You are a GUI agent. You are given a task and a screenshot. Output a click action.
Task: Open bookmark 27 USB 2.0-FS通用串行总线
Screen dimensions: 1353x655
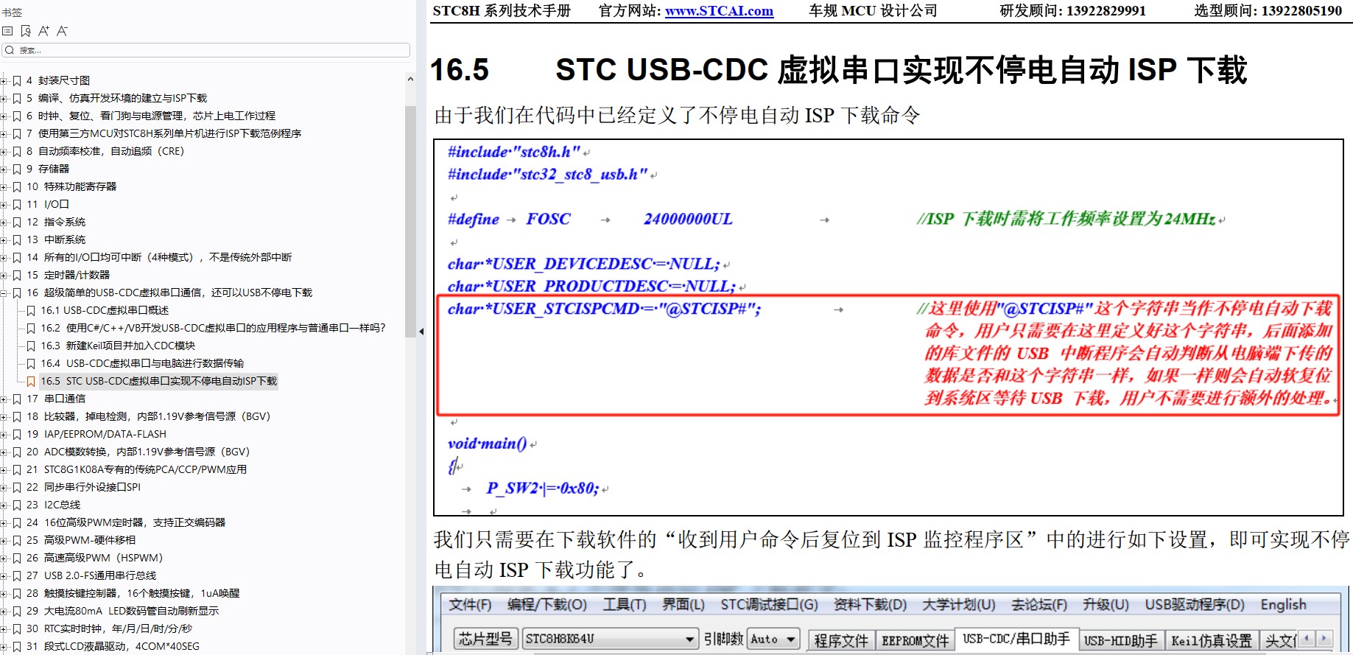[91, 575]
